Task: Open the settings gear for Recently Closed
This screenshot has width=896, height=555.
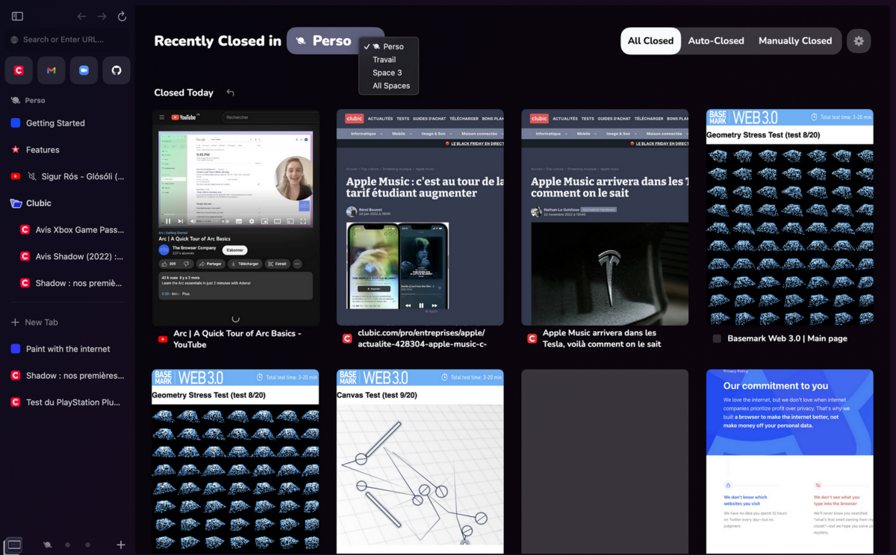Action: (x=859, y=41)
